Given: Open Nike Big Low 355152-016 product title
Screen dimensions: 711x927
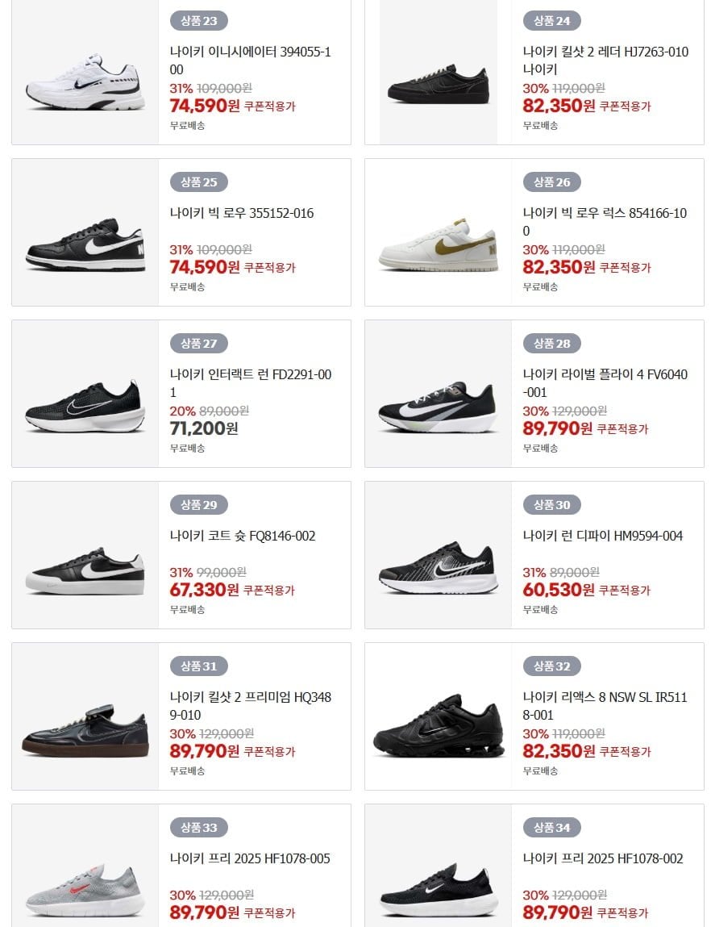Looking at the screenshot, I should 242,213.
